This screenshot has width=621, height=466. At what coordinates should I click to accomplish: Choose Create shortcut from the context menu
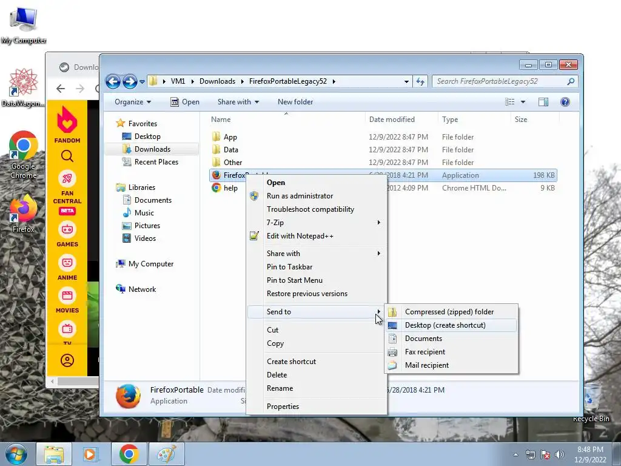(317, 362)
